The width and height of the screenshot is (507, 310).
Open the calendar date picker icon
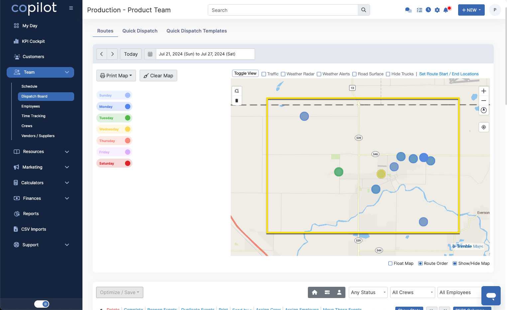(150, 54)
